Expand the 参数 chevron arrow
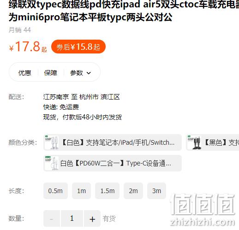The width and height of the screenshot is (239, 230). [x=89, y=73]
